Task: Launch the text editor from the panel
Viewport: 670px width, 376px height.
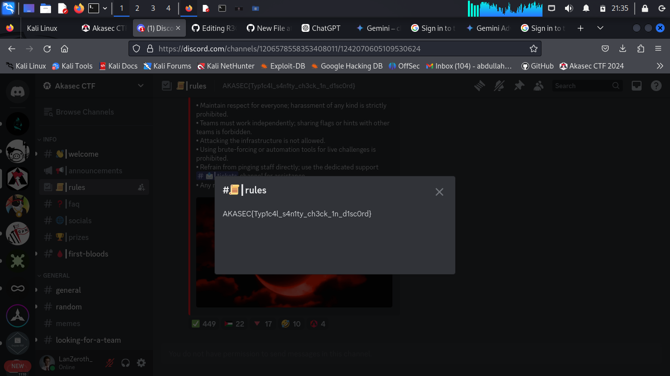Action: pyautogui.click(x=62, y=8)
